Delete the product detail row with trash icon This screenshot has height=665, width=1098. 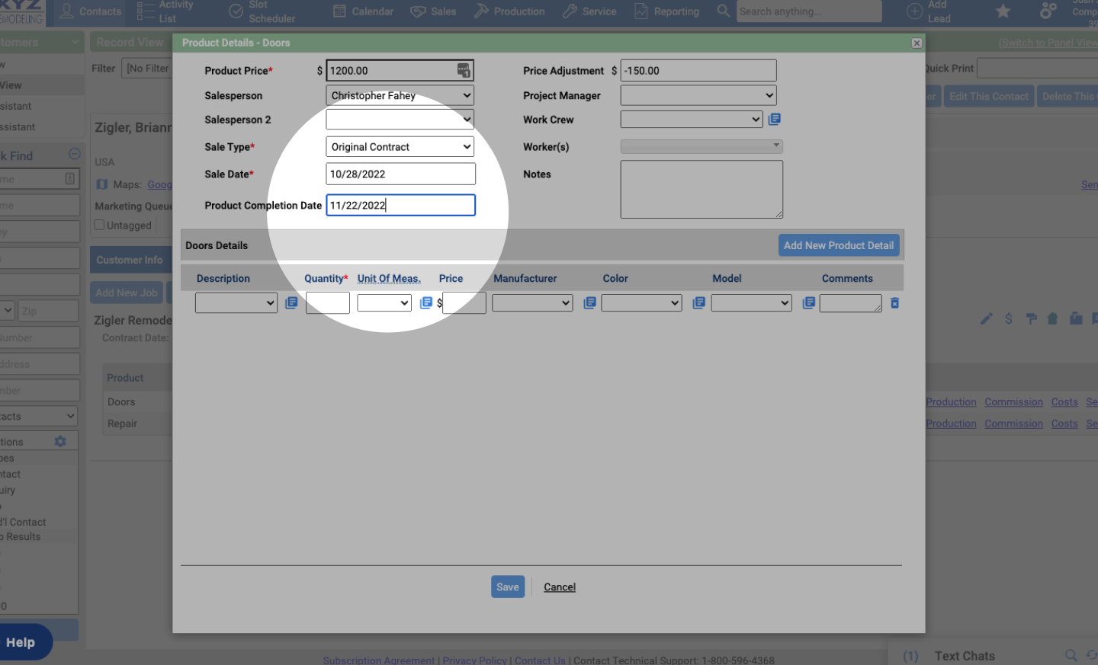(895, 303)
